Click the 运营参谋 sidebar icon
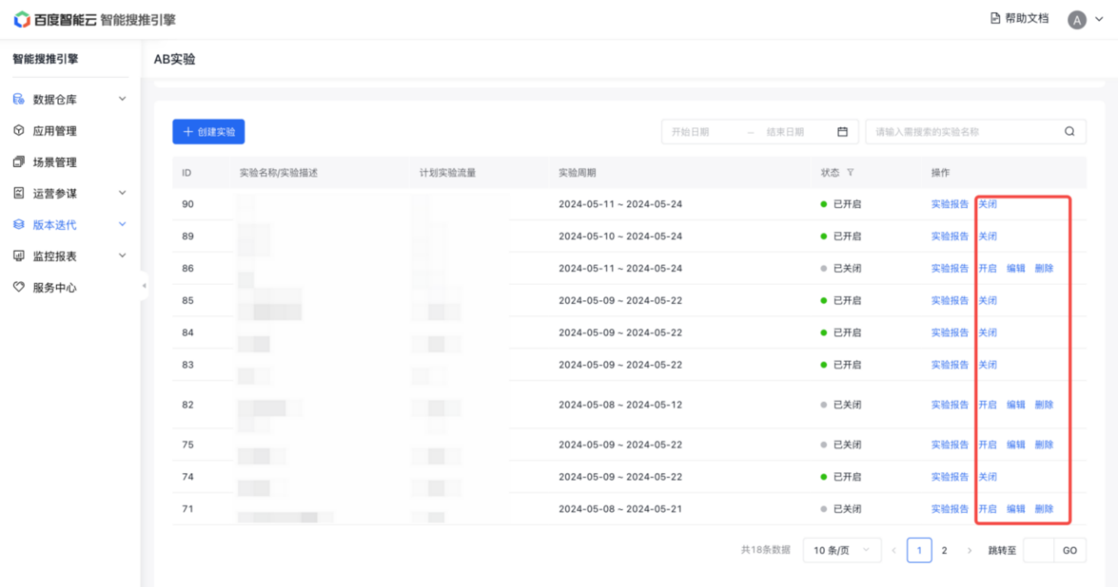 tap(18, 193)
